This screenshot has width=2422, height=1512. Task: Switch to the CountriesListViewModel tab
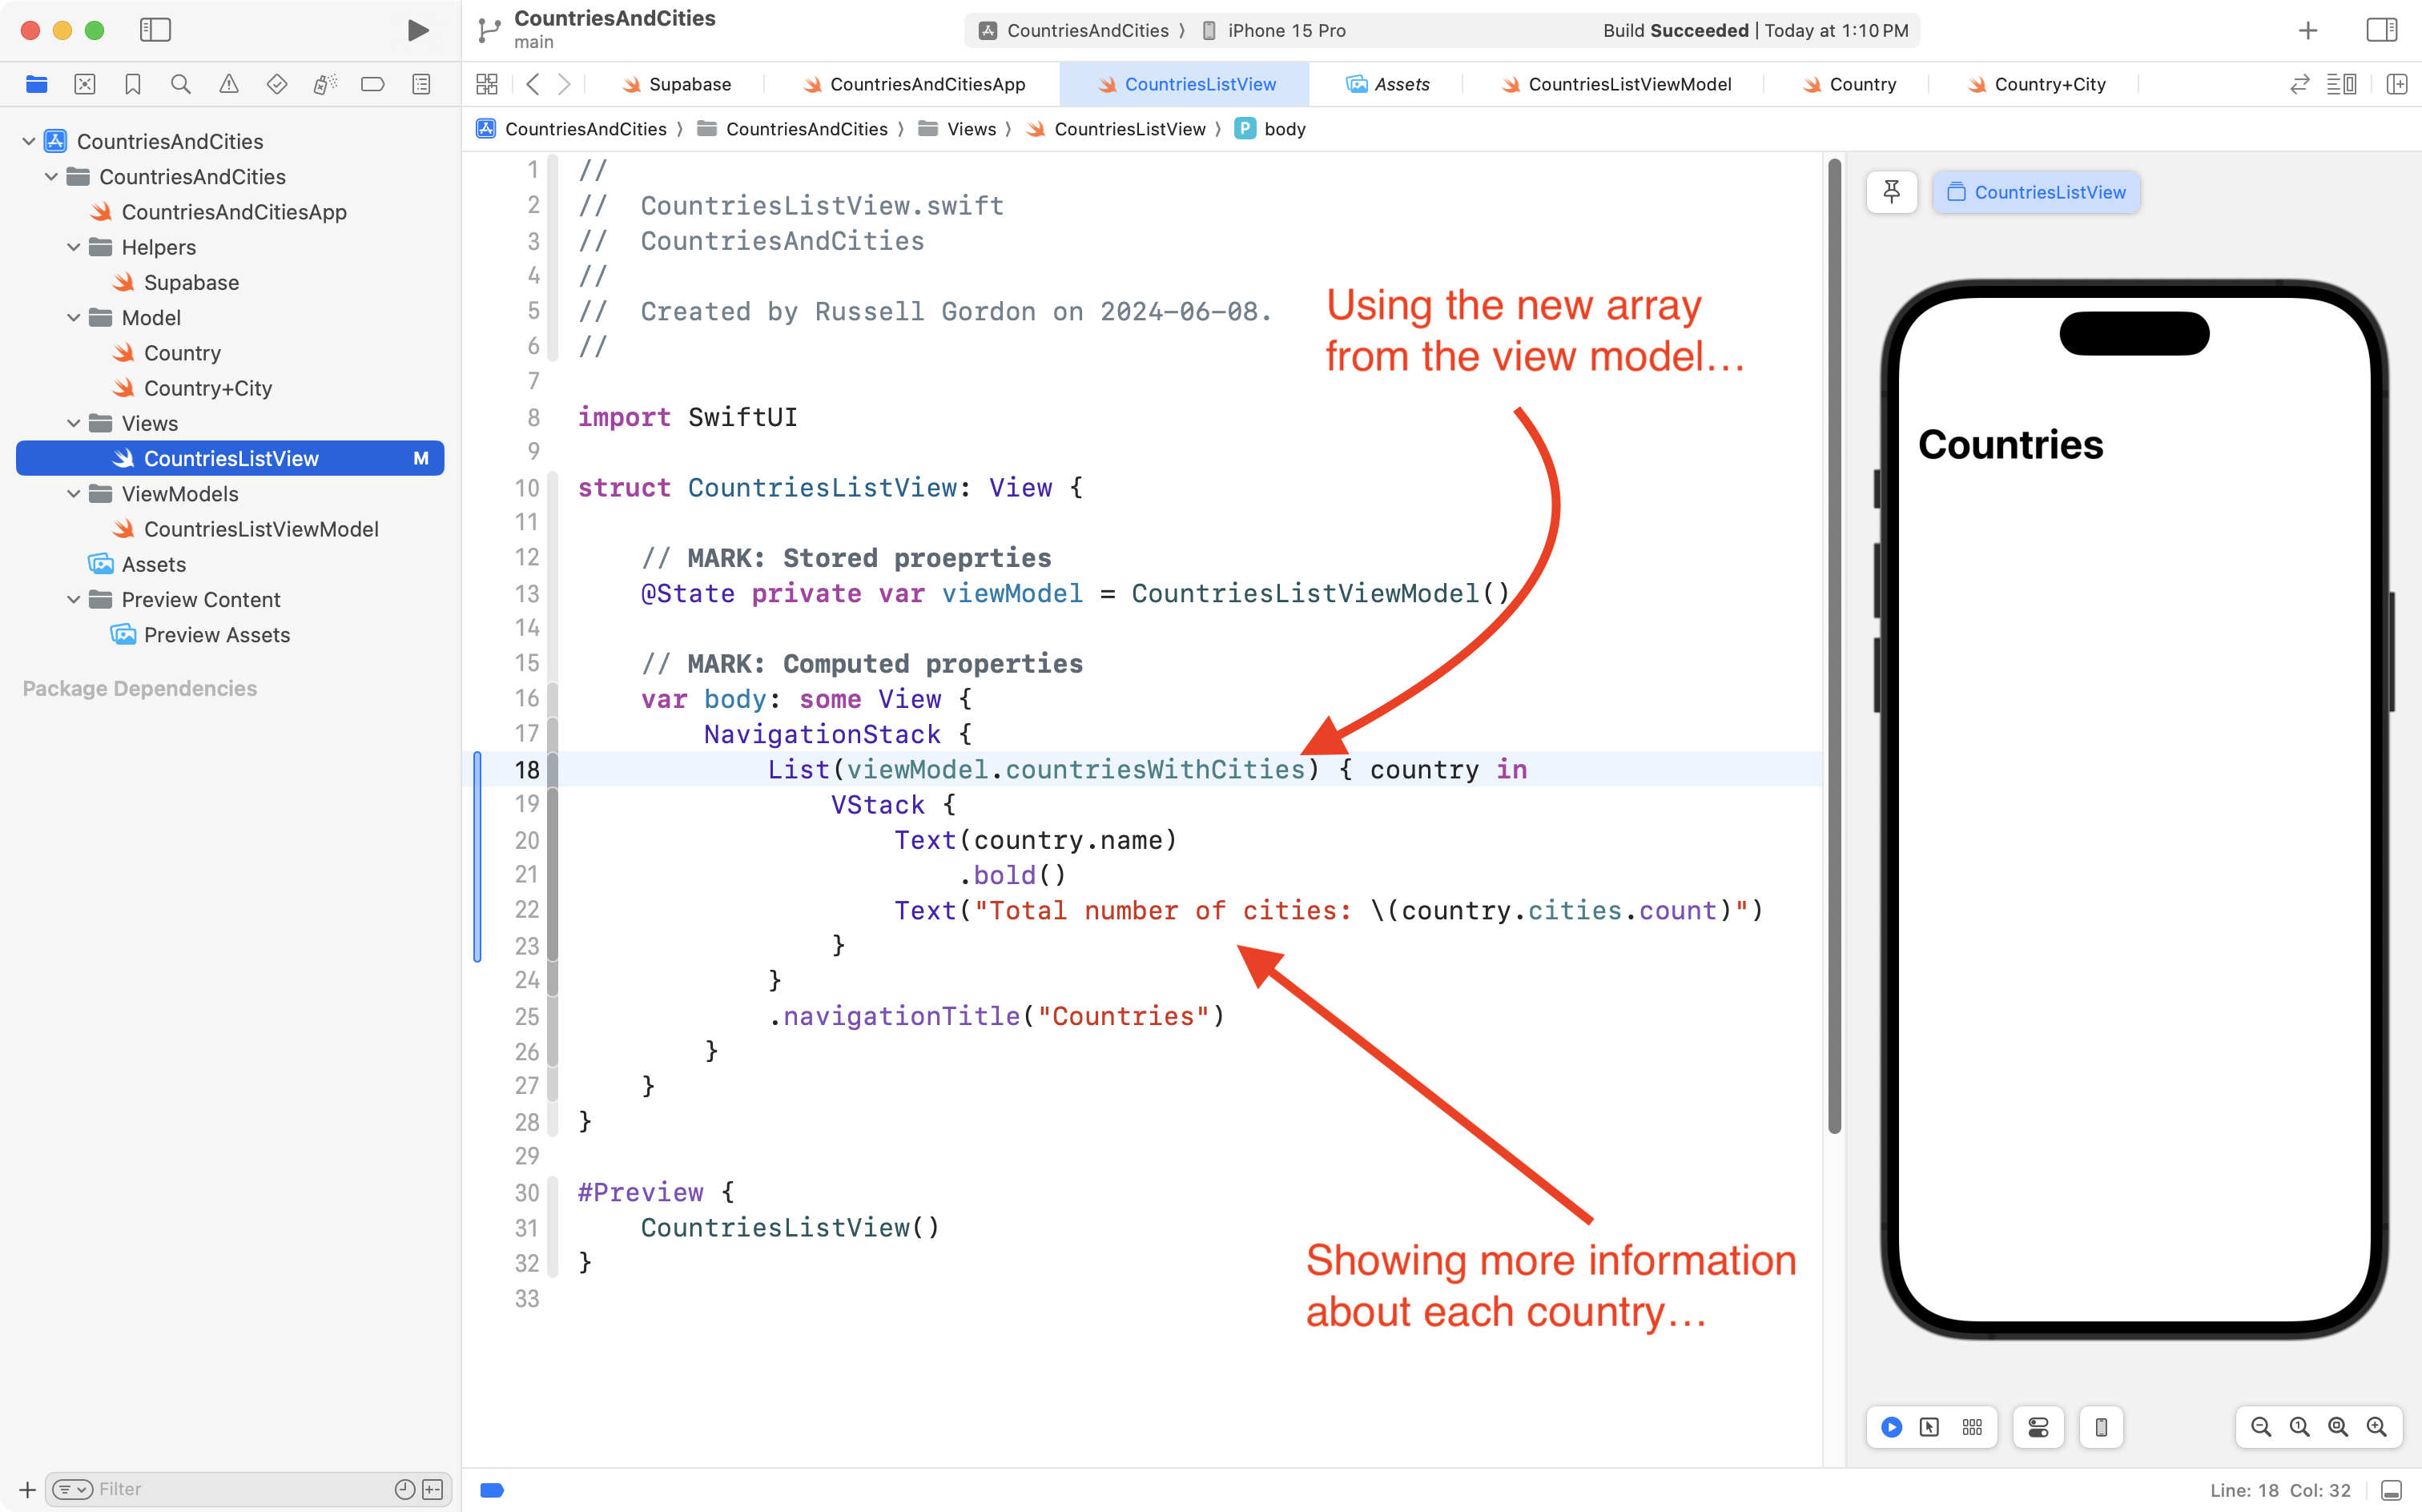click(x=1628, y=85)
